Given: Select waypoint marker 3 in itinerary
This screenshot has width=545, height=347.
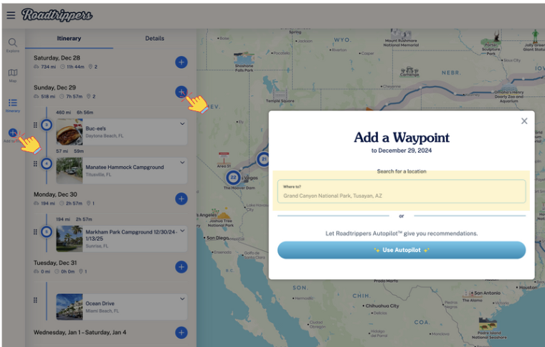Looking at the screenshot, I should pos(47,125).
